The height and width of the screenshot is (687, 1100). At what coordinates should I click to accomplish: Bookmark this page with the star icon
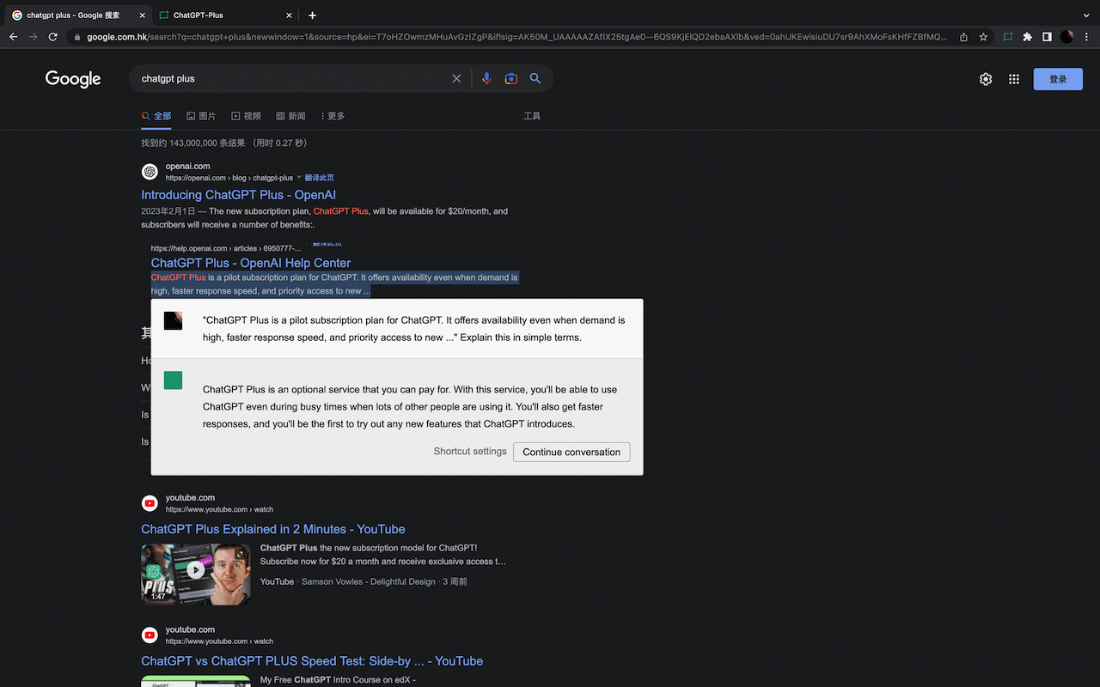pyautogui.click(x=983, y=37)
